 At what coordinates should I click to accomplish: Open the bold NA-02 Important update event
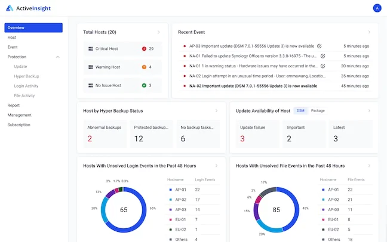(x=275, y=86)
